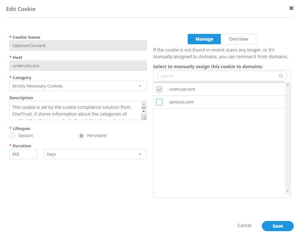
Task: Switch to the Manage tab
Action: coord(204,39)
